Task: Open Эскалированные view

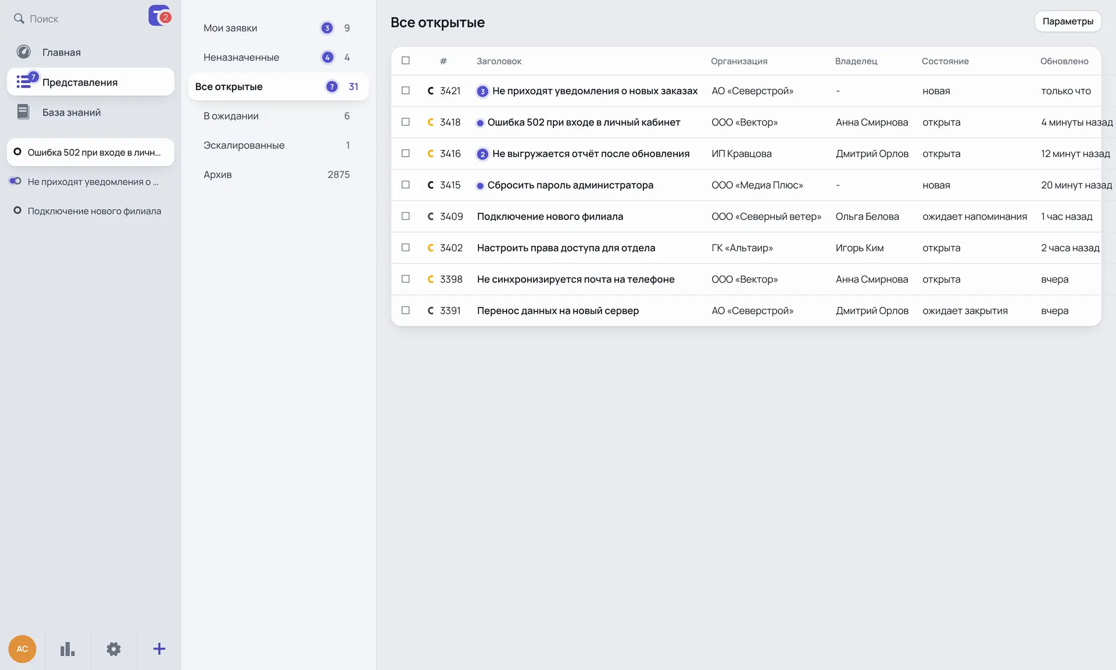Action: [x=278, y=145]
